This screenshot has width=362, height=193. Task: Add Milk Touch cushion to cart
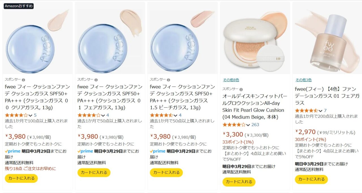coord(239,182)
